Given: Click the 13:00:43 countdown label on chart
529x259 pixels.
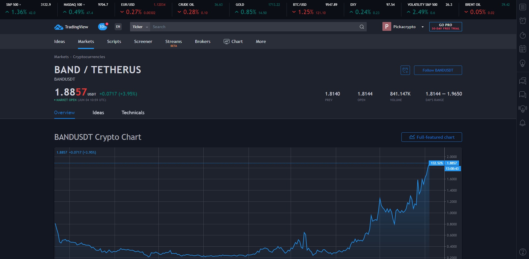Looking at the screenshot, I should click(452, 168).
